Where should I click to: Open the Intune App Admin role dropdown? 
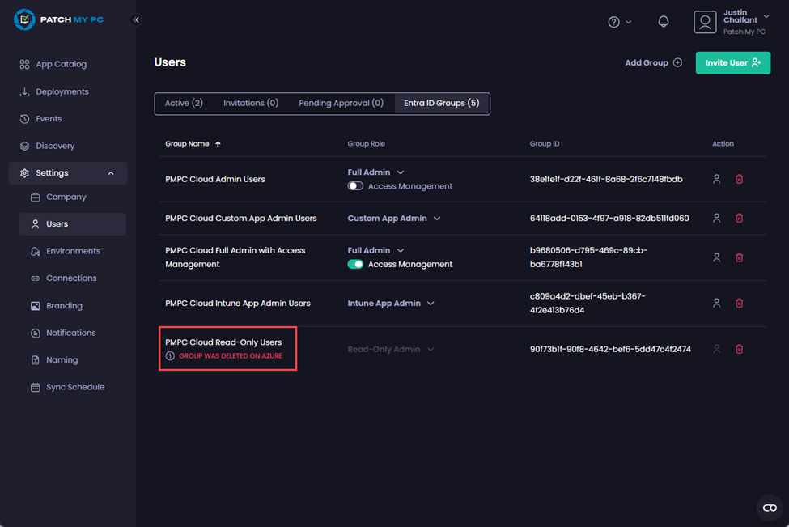429,303
